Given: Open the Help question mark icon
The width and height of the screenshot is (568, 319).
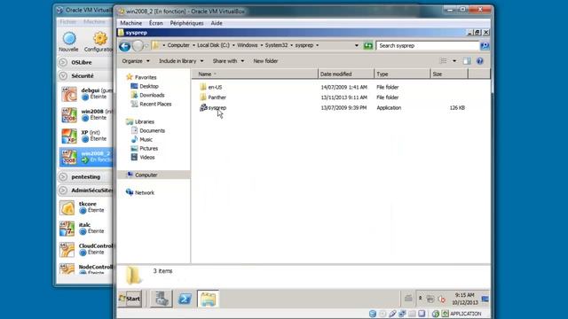Looking at the screenshot, I should (480, 61).
